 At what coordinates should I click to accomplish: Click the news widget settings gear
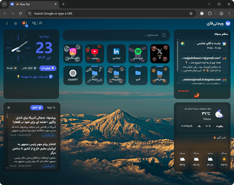point(9,108)
